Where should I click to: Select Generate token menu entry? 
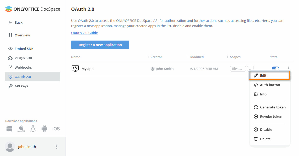269,107
